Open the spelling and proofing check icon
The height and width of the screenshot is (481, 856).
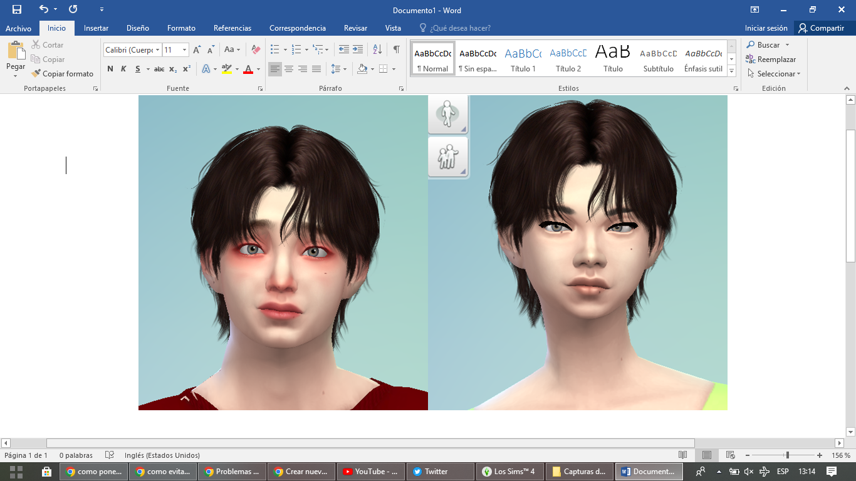pos(110,455)
